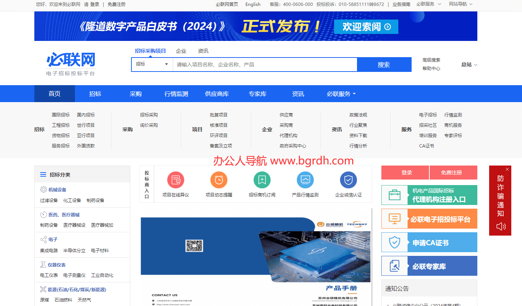
Task: Click the 搜索 search button
Action: click(384, 64)
